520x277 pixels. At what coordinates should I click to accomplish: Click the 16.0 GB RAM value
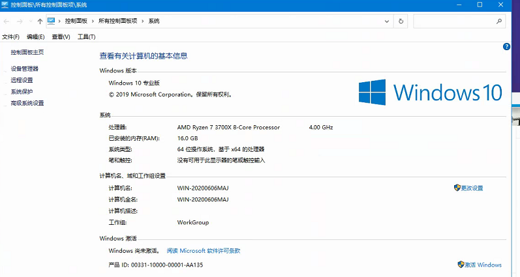tap(187, 138)
